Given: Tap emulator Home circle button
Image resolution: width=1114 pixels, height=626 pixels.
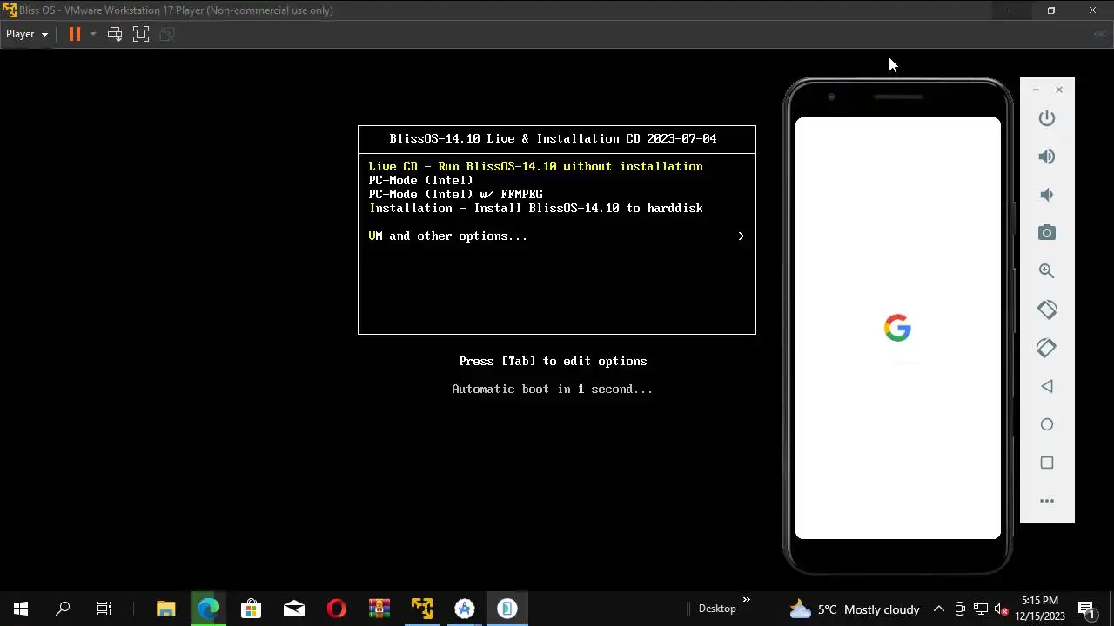Looking at the screenshot, I should point(1047,424).
